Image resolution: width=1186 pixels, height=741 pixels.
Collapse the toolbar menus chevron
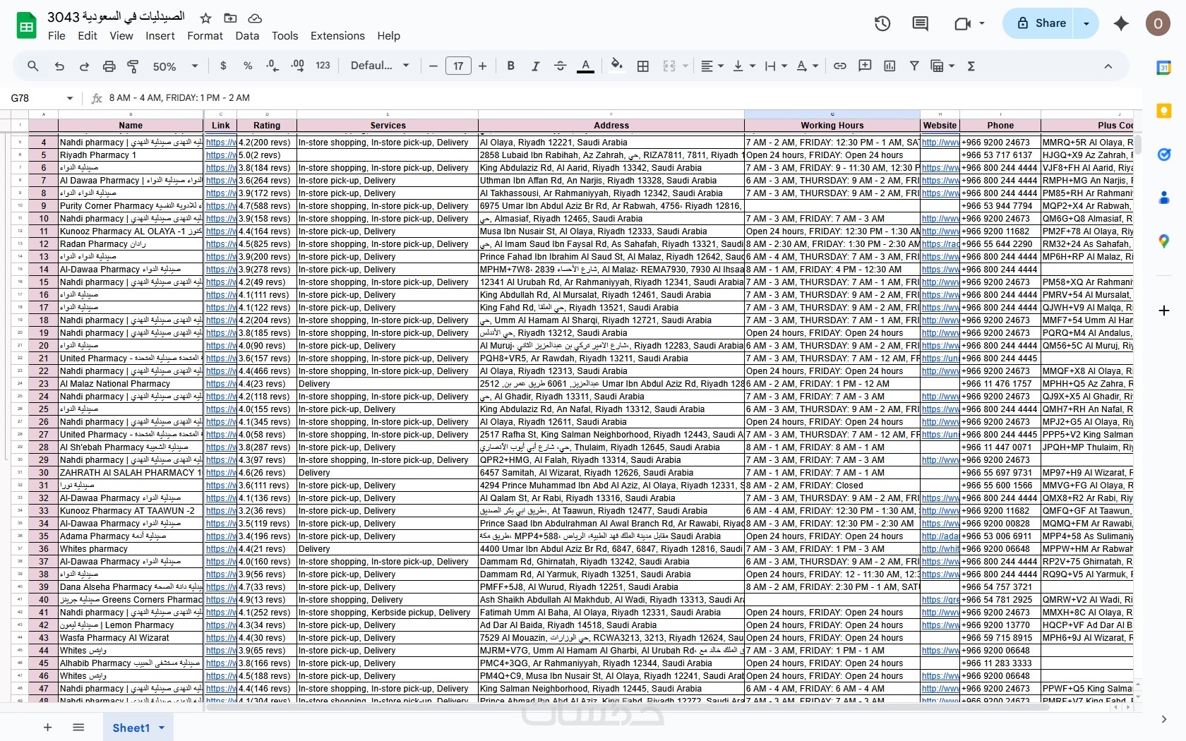click(x=1108, y=66)
